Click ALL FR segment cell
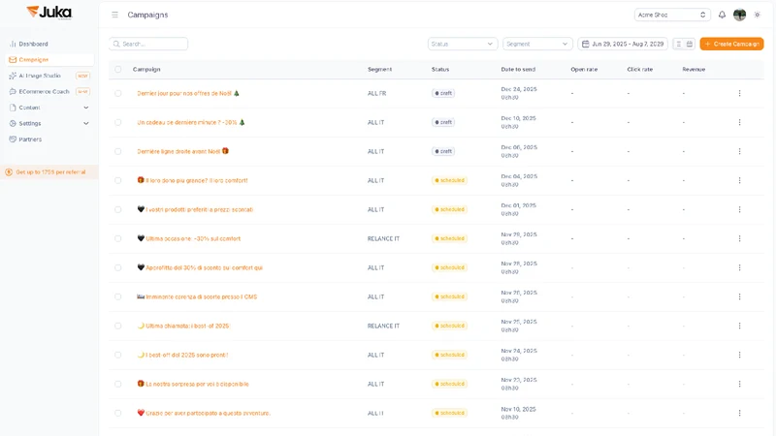Screen dimensions: 776x436 click(376, 93)
